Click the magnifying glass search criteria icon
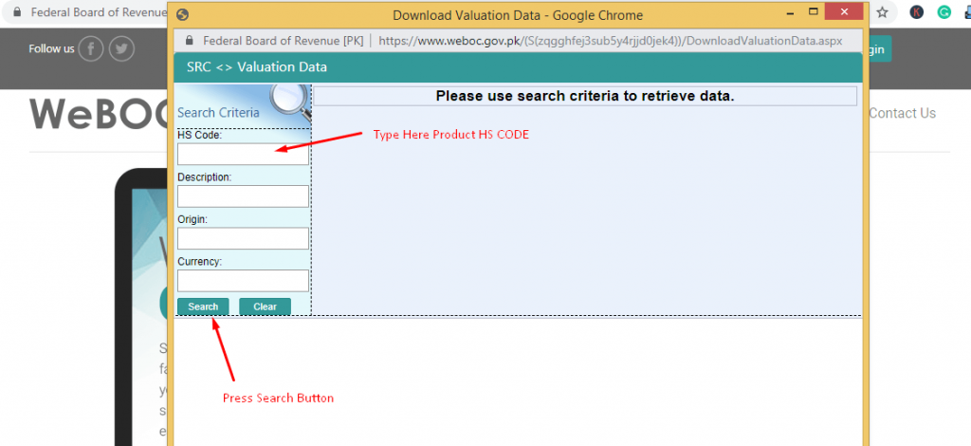This screenshot has width=971, height=446. coord(290,99)
